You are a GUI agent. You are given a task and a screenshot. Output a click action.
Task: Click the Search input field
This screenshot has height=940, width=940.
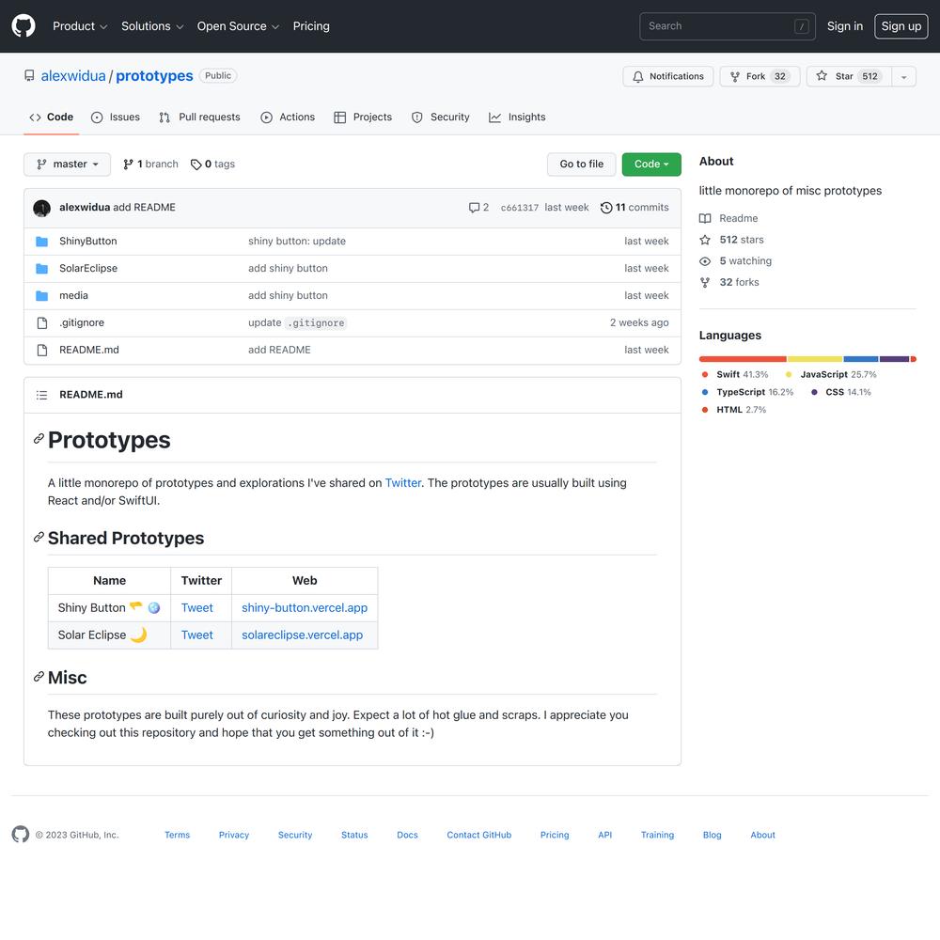[728, 26]
